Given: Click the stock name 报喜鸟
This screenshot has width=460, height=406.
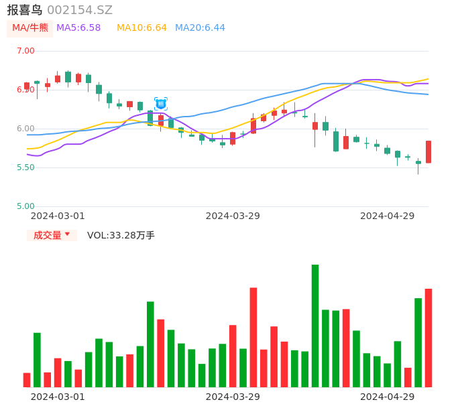Looking at the screenshot, I should (25, 10).
